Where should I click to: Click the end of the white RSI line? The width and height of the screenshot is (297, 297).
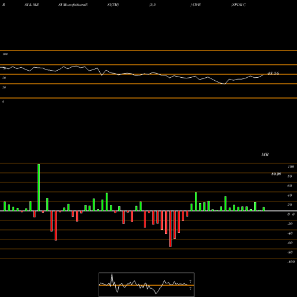click(263, 75)
